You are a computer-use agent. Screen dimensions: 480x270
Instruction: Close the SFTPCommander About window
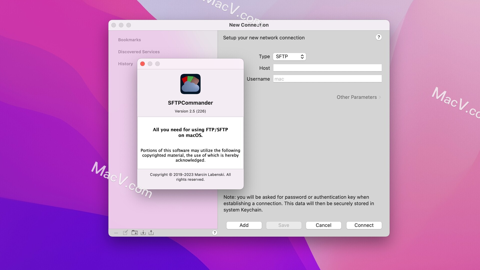(142, 64)
